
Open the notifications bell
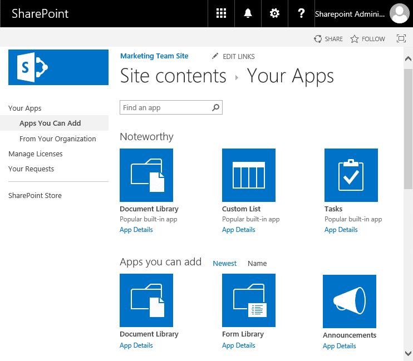point(248,13)
